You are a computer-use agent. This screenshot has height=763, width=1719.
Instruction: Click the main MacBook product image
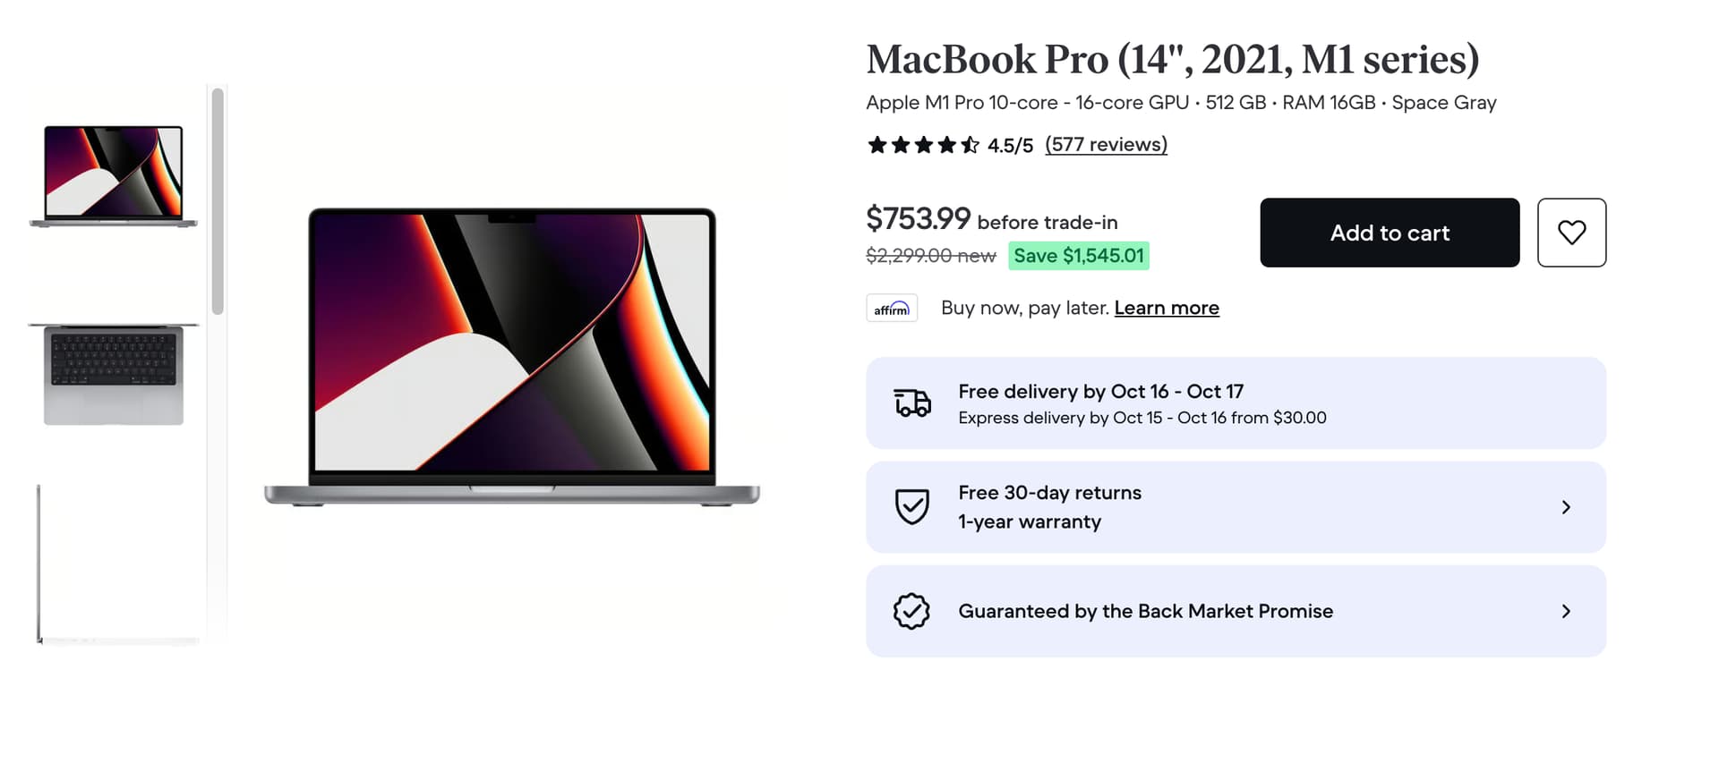[x=511, y=358]
